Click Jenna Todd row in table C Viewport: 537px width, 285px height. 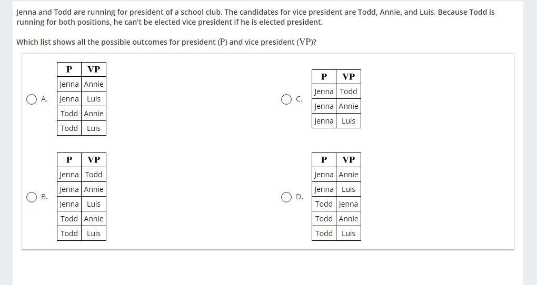click(x=336, y=91)
